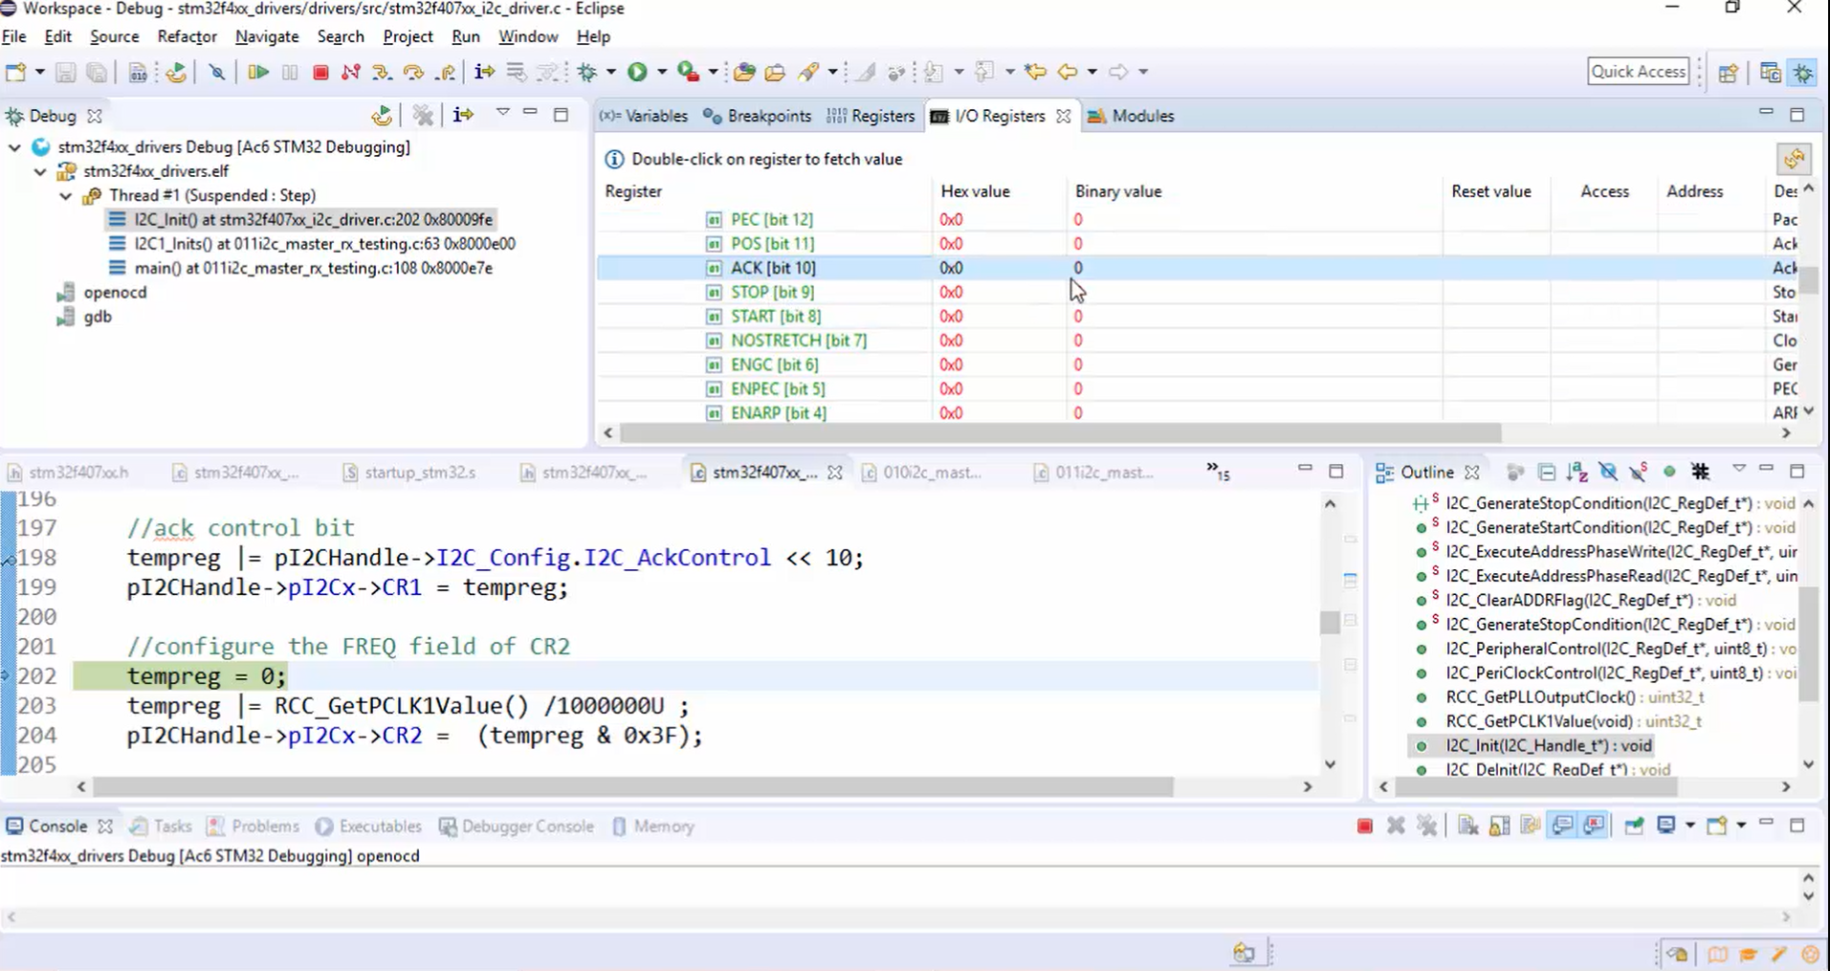Open the Memory tab

tap(653, 827)
